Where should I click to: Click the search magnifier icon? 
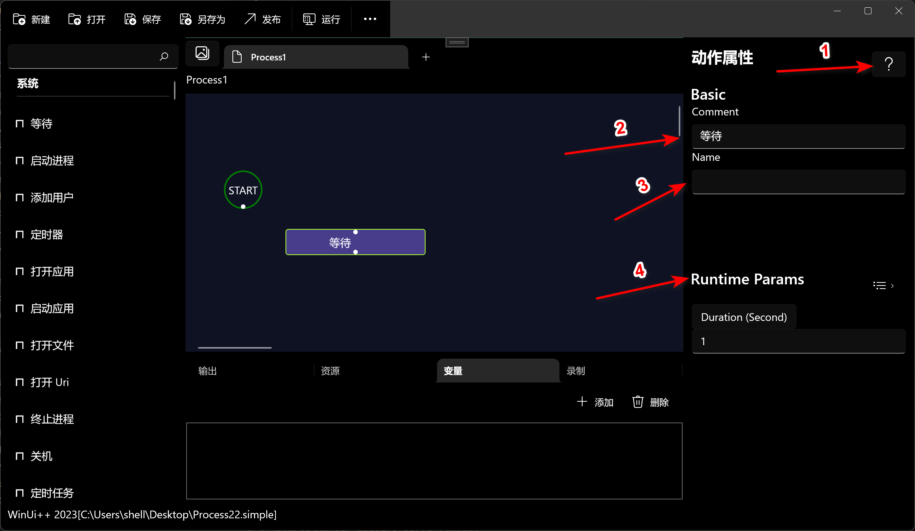pos(164,57)
